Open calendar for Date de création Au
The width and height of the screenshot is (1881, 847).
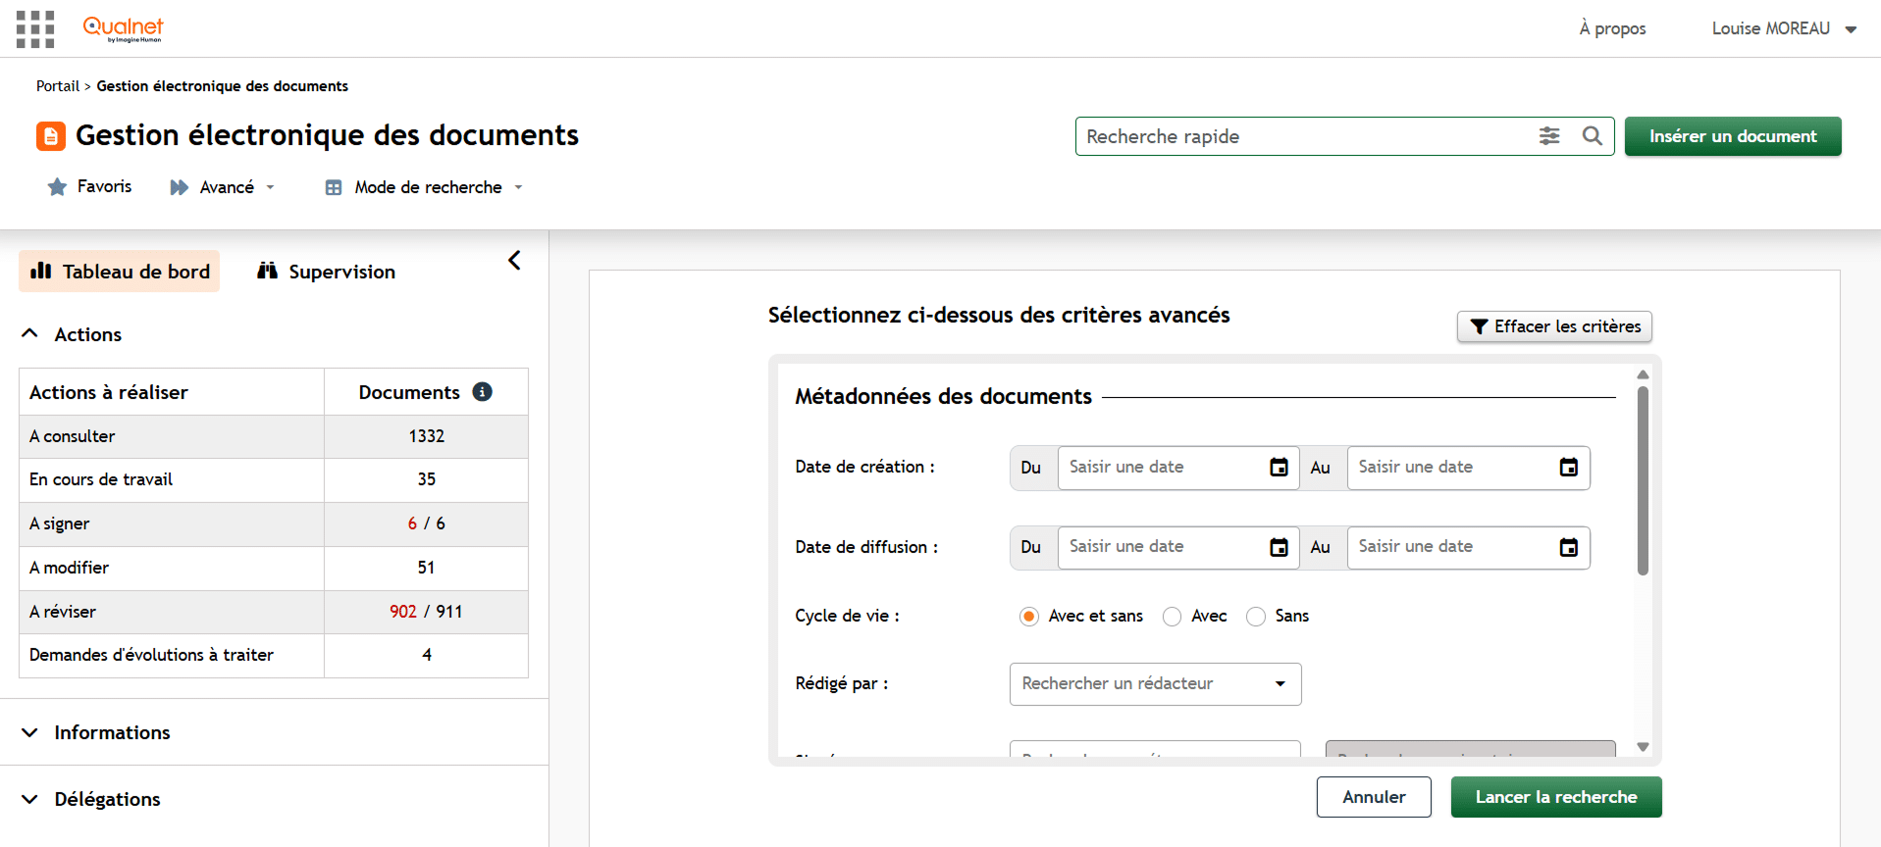(x=1569, y=468)
